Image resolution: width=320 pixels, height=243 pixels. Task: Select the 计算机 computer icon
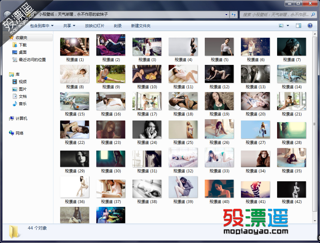[11, 118]
